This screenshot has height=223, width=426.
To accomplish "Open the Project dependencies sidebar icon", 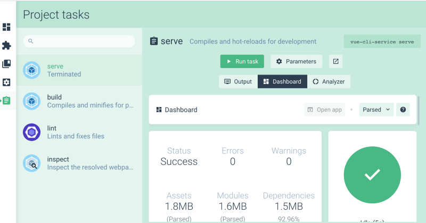I will pos(6,64).
